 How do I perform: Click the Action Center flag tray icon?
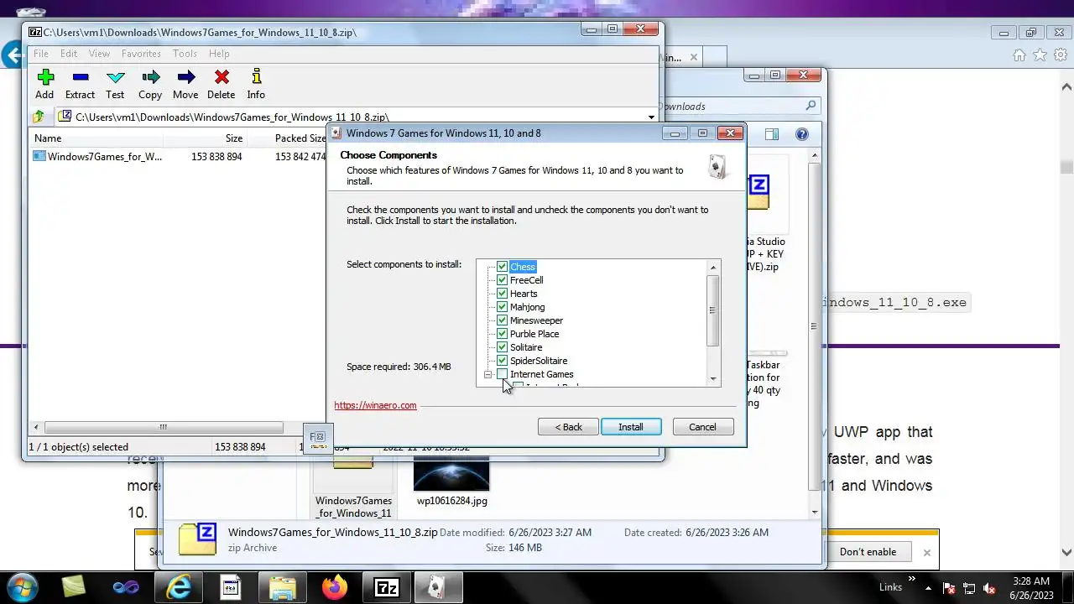(x=950, y=587)
